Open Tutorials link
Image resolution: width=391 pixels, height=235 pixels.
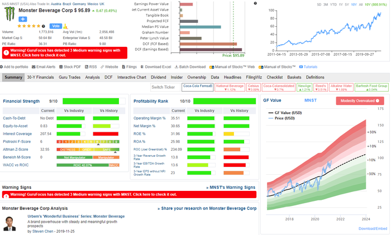pyautogui.click(x=308, y=67)
